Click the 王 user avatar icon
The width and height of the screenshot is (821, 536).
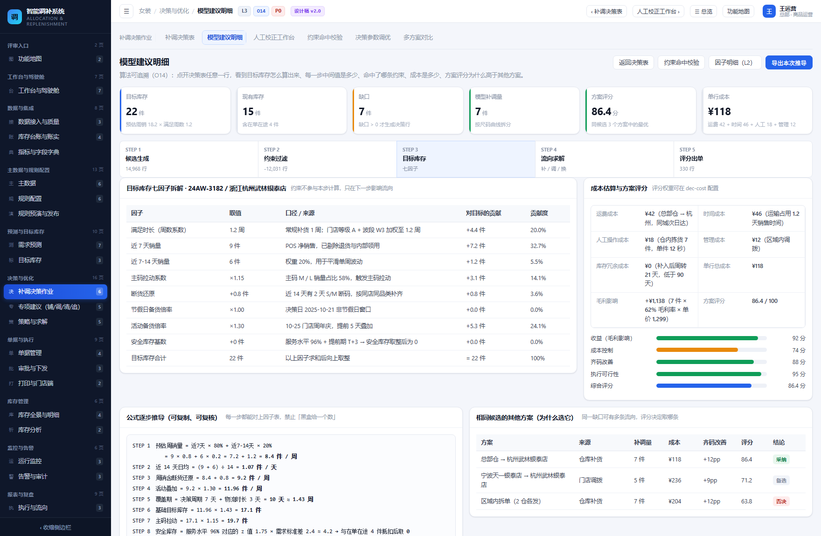pos(769,11)
